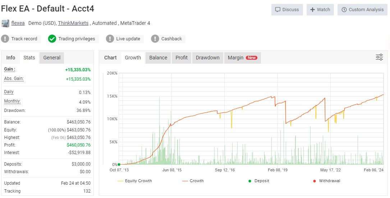Open the Drawdown chart tab
The image size is (390, 198).
pos(208,58)
